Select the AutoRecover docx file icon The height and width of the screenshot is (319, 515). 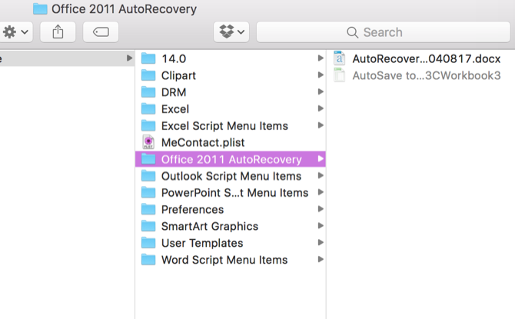coord(340,58)
